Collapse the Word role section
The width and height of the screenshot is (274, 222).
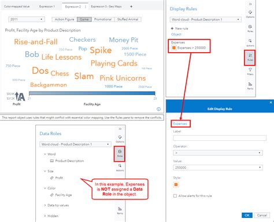click(x=45, y=154)
